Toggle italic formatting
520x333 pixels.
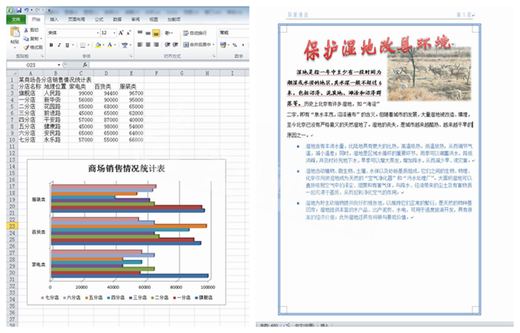pyautogui.click(x=59, y=46)
